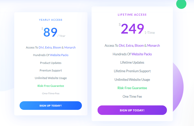
Task: Select the Lifetime Access heading
Action: point(132,15)
